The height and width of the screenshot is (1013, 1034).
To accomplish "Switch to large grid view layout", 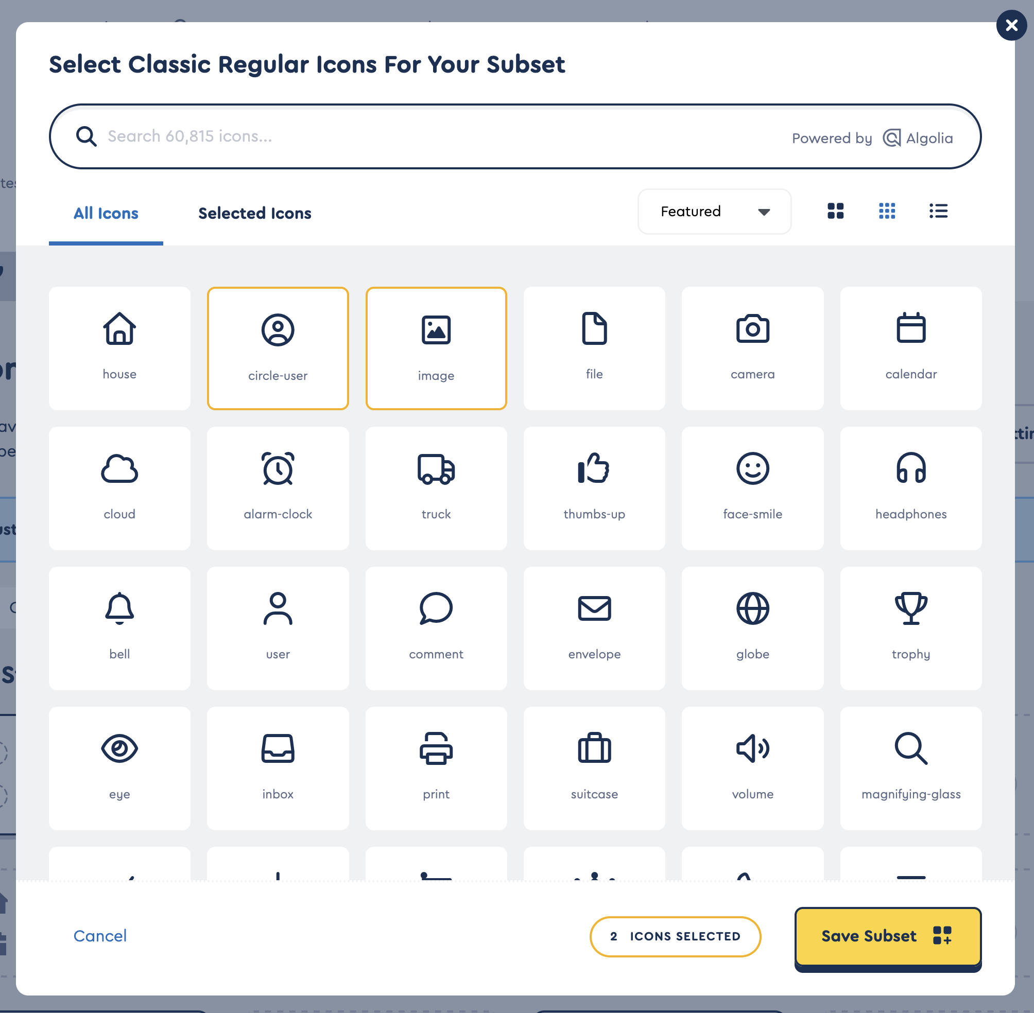I will click(836, 211).
